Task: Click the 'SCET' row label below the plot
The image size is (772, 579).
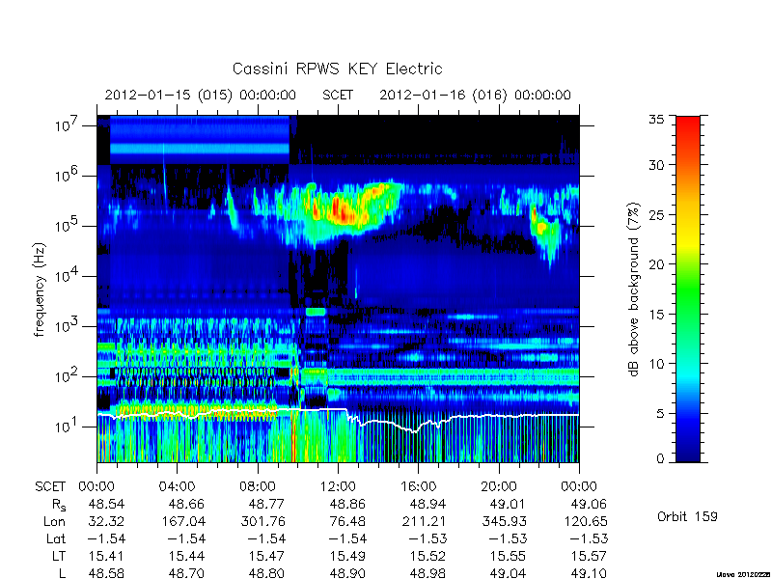Action: (50, 487)
